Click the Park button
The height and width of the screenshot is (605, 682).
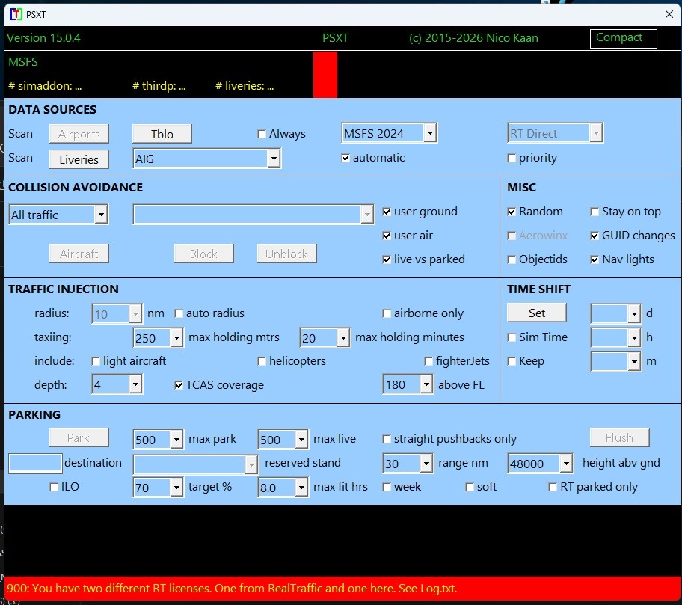coord(79,437)
